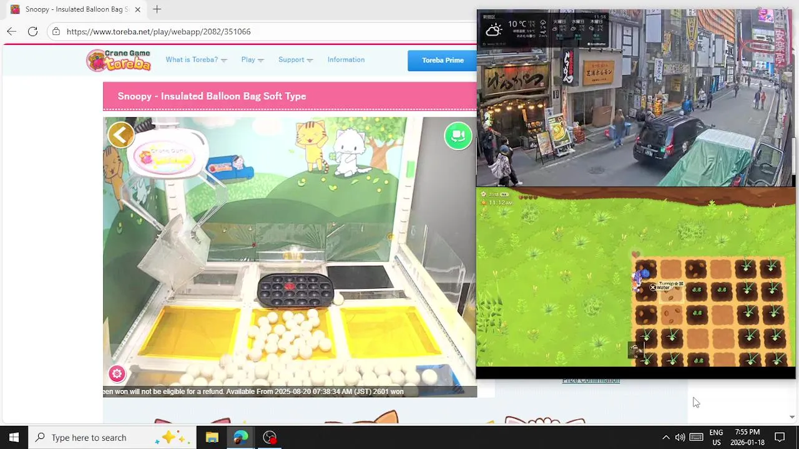The width and height of the screenshot is (799, 449).
Task: Open the Information menu item
Action: pos(346,60)
